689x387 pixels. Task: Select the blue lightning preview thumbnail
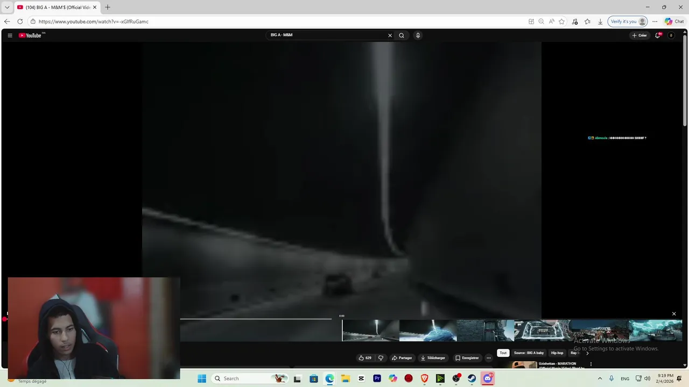[x=428, y=331]
